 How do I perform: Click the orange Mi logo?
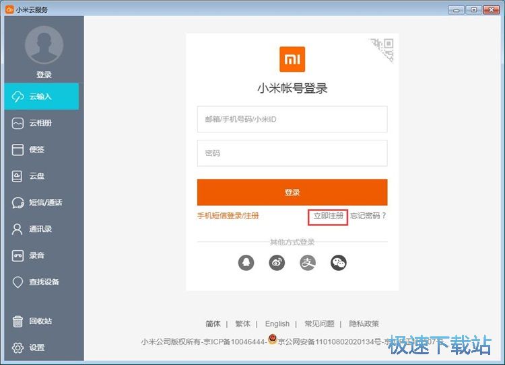(x=292, y=59)
